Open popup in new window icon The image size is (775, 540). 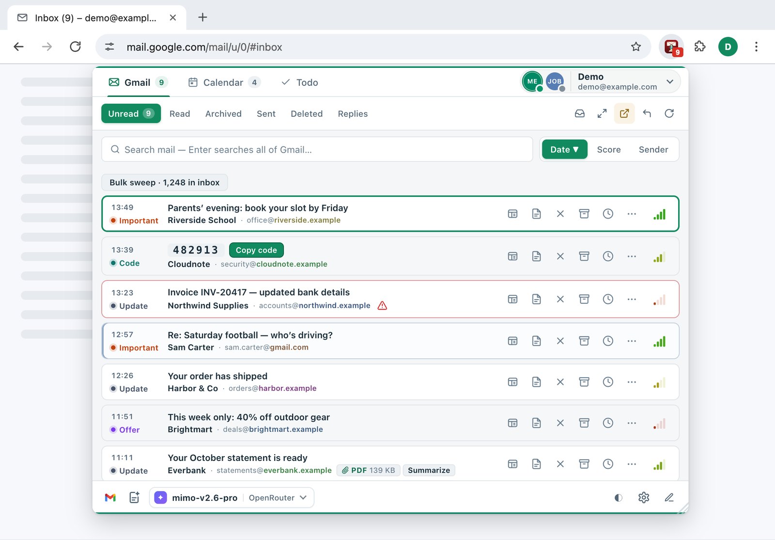[624, 113]
